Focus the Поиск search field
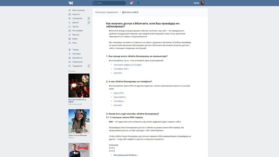The height and width of the screenshot is (157, 279). (110, 3)
